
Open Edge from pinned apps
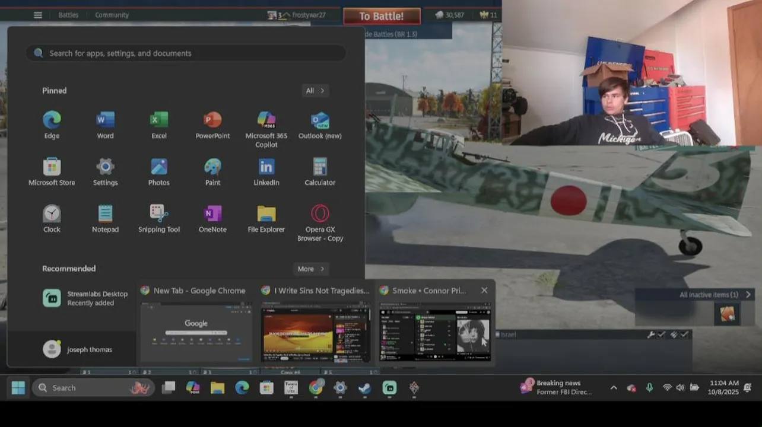click(x=52, y=125)
